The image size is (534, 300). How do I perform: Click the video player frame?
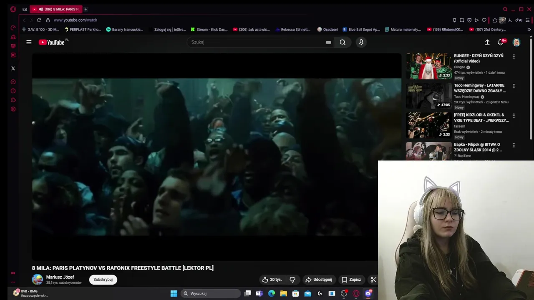[x=217, y=157]
